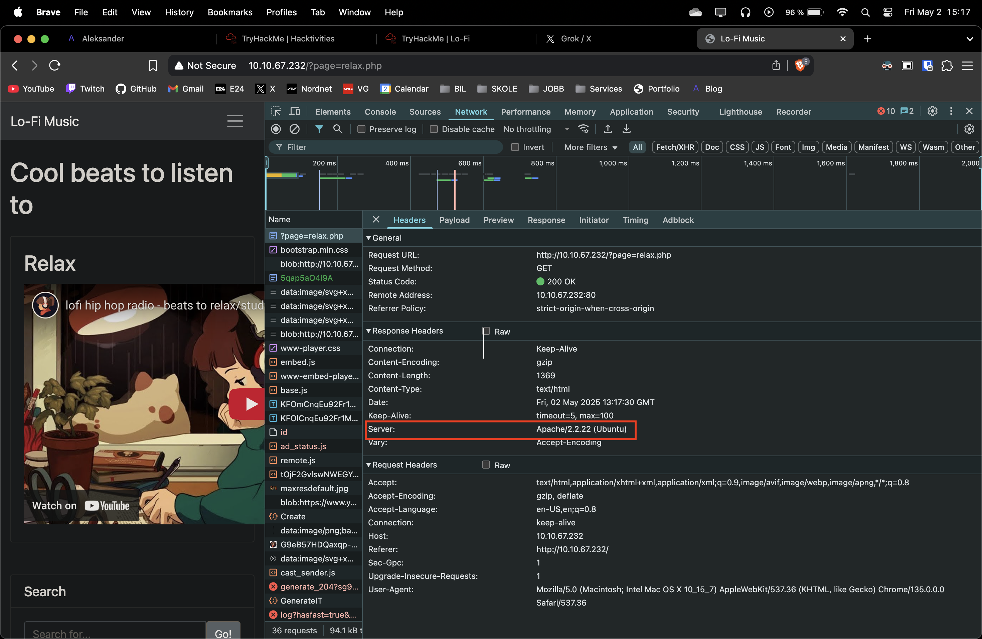Viewport: 982px width, 639px height.
Task: Open the No throttling dropdown
Action: [536, 129]
